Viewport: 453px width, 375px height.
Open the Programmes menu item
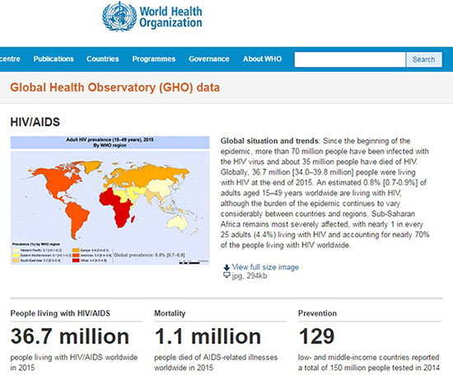click(154, 59)
